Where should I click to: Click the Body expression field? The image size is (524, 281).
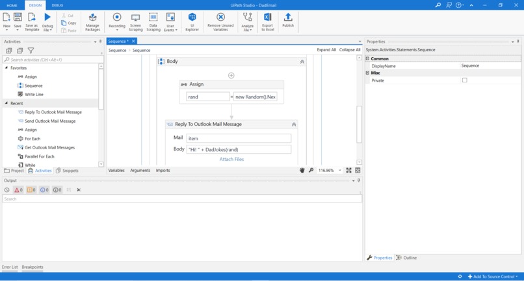(x=239, y=149)
